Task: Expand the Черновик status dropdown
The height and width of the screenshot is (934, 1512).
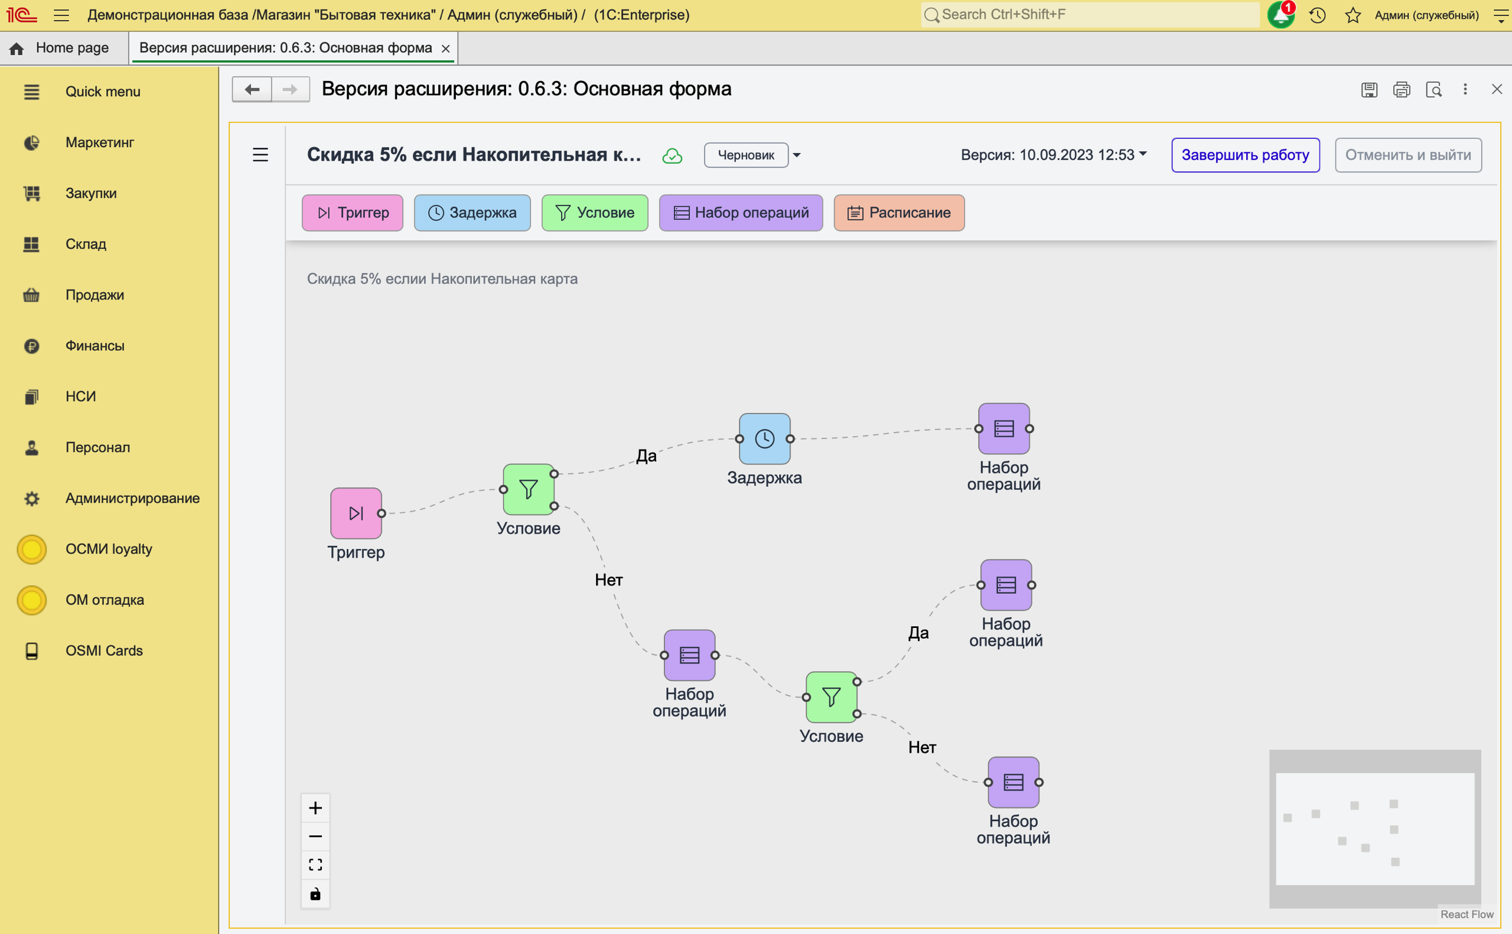Action: 796,155
